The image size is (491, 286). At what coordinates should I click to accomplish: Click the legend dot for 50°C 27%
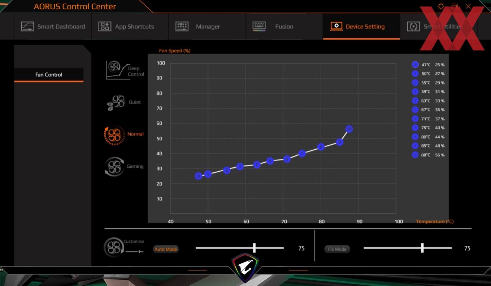(415, 74)
